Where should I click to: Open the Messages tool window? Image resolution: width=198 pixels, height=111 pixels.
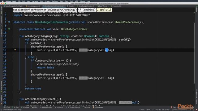click(x=98, y=107)
